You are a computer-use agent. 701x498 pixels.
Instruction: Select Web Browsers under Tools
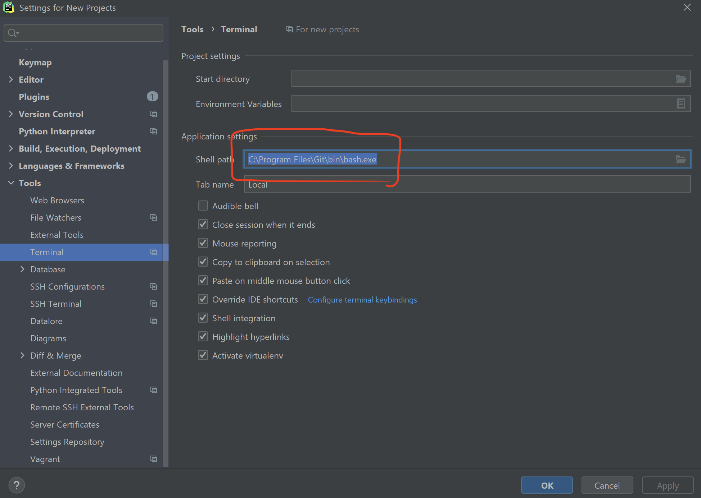[x=57, y=200]
